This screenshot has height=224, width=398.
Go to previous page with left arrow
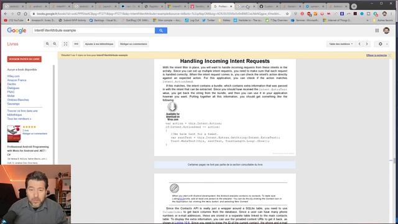coord(359,44)
